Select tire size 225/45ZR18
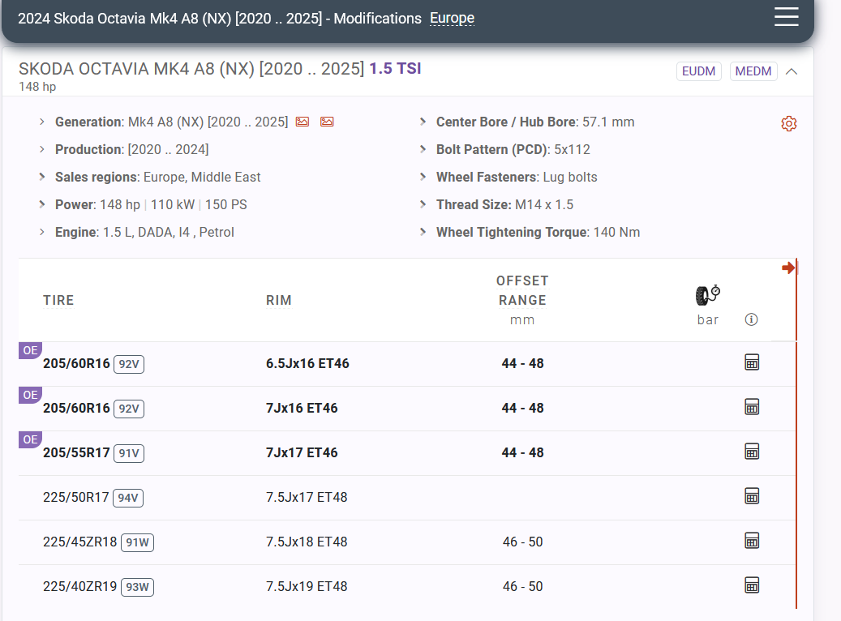The image size is (841, 621). [x=80, y=542]
